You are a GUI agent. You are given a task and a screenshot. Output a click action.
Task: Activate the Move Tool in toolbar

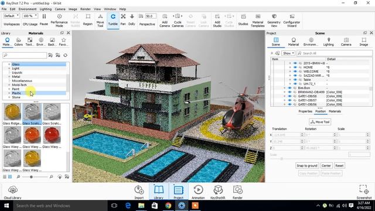click(100, 20)
